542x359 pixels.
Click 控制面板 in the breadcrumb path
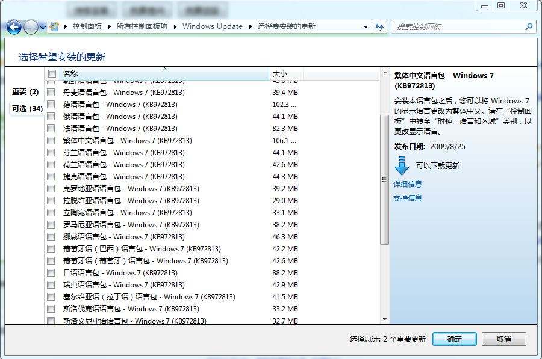[87, 26]
